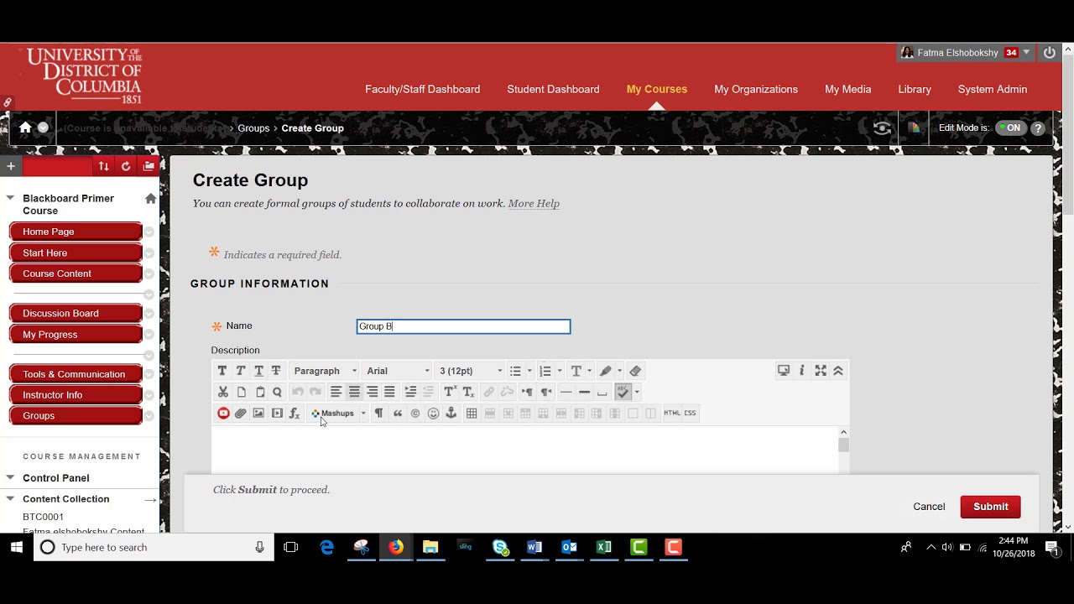Open the Arial font family dropdown
Screen dimensions: 1074x604
click(398, 371)
